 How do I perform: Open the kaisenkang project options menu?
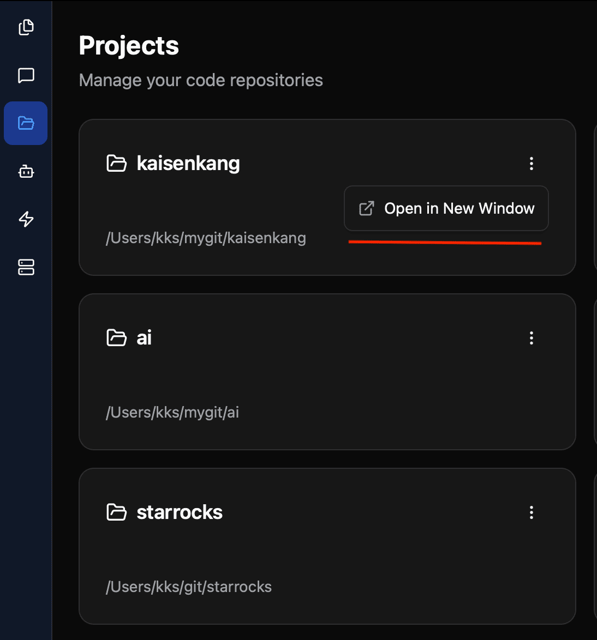531,163
